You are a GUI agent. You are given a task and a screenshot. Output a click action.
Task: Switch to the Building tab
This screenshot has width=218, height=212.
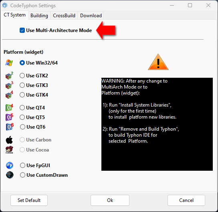pos(39,16)
